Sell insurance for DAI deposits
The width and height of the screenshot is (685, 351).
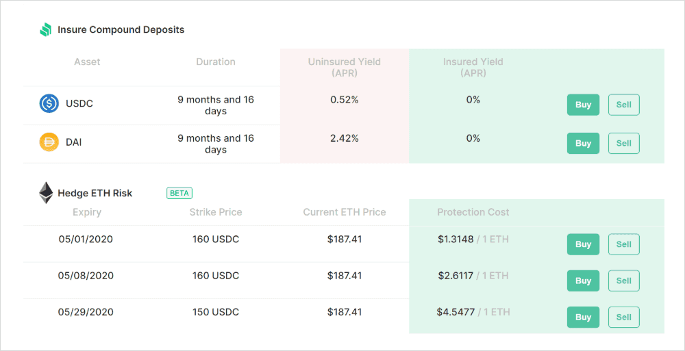[624, 143]
